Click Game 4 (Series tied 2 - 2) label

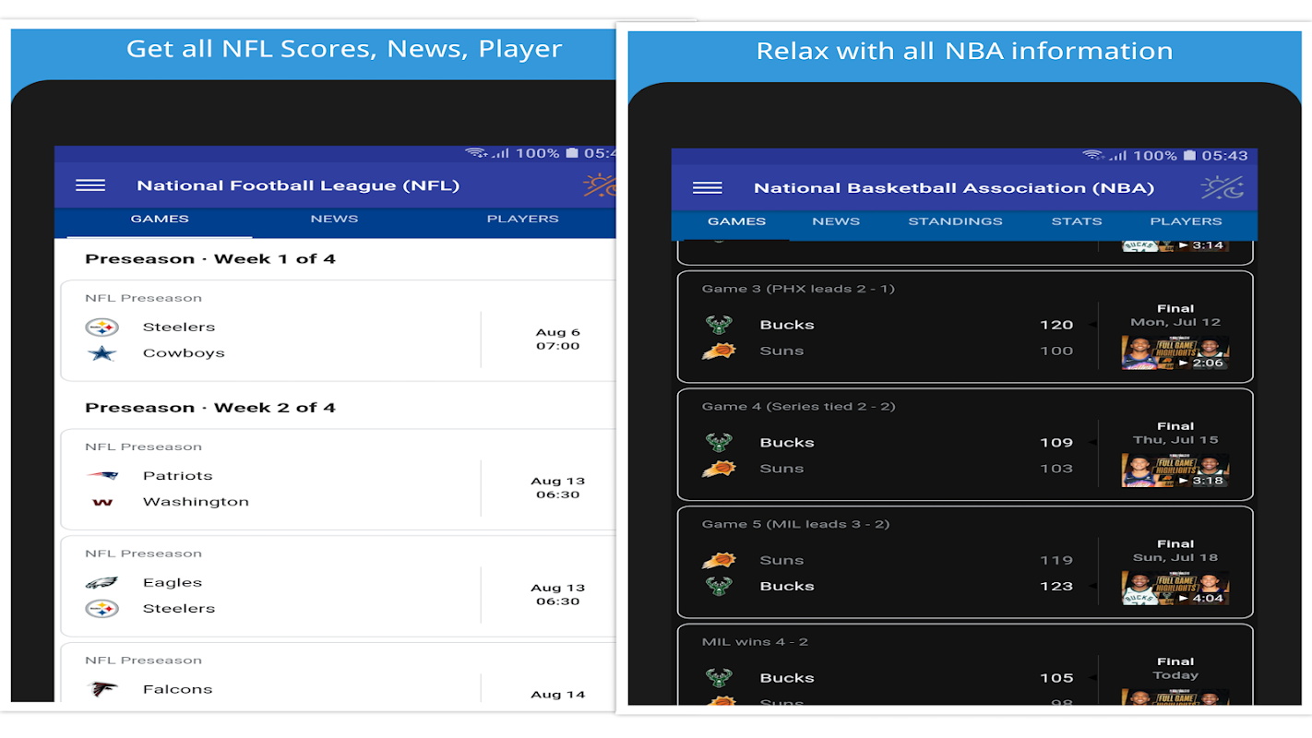(798, 406)
